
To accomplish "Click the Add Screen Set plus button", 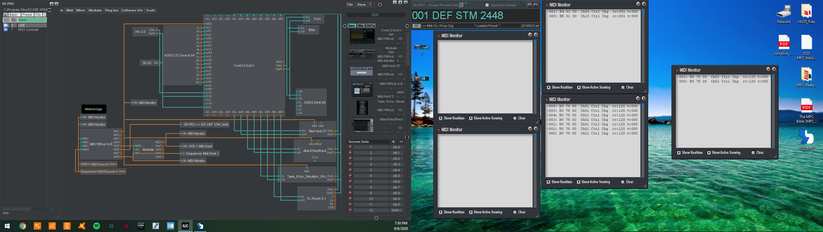I will coord(393,142).
